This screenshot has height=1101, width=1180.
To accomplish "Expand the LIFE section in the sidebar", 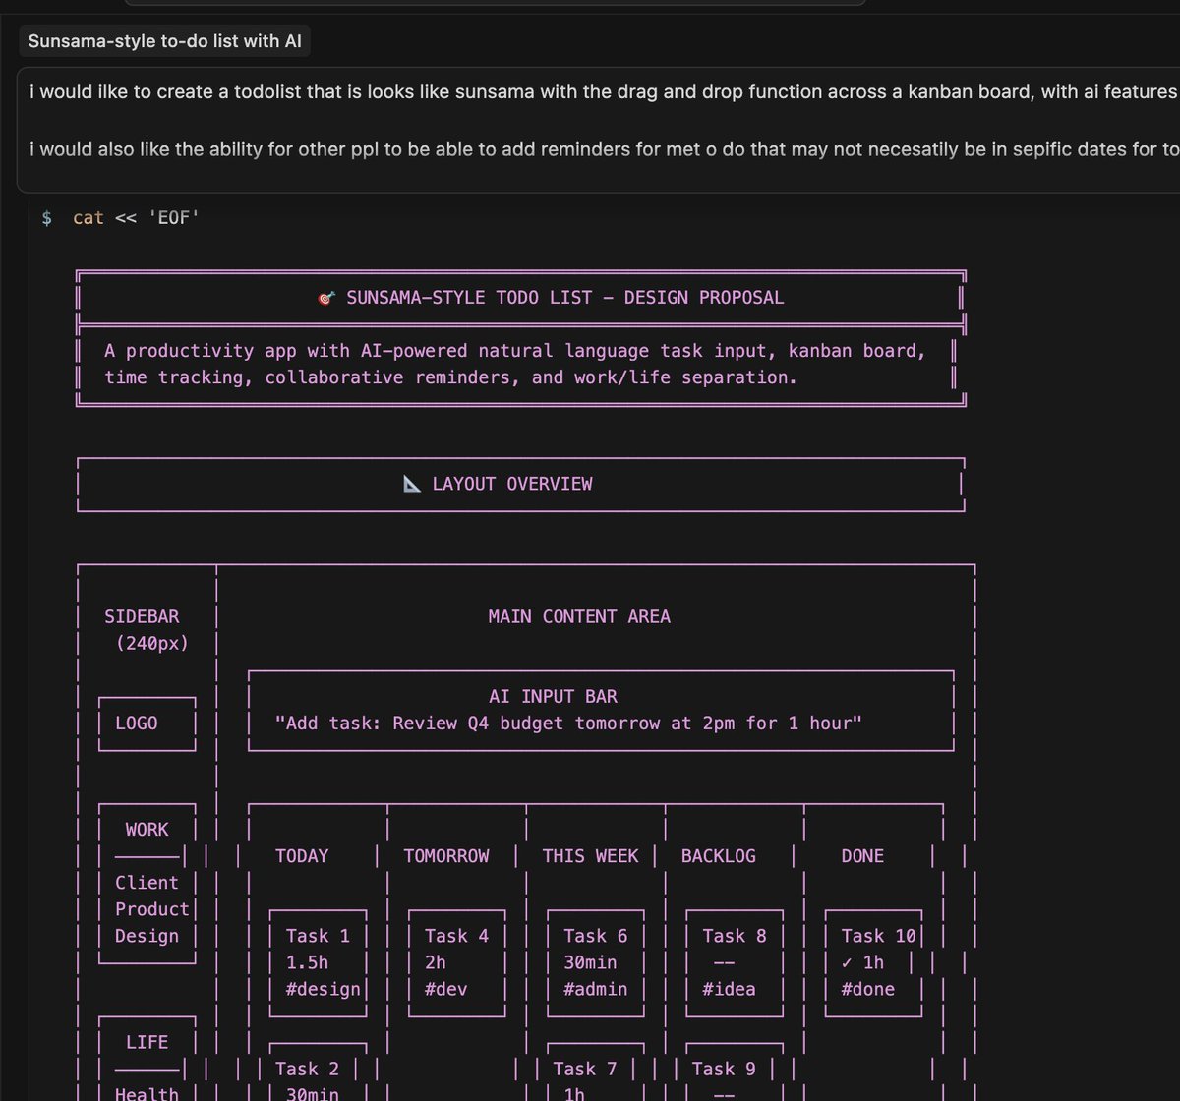I will (x=148, y=1041).
